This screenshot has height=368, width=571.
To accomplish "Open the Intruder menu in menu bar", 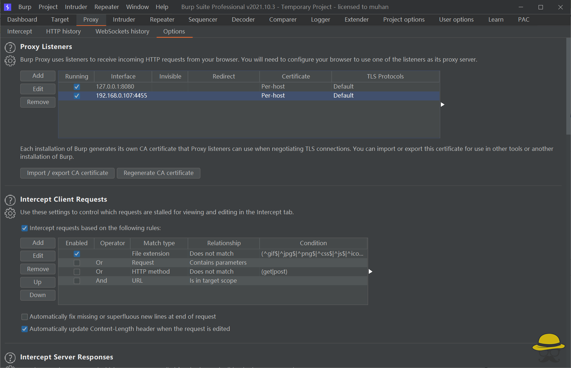I will [76, 7].
